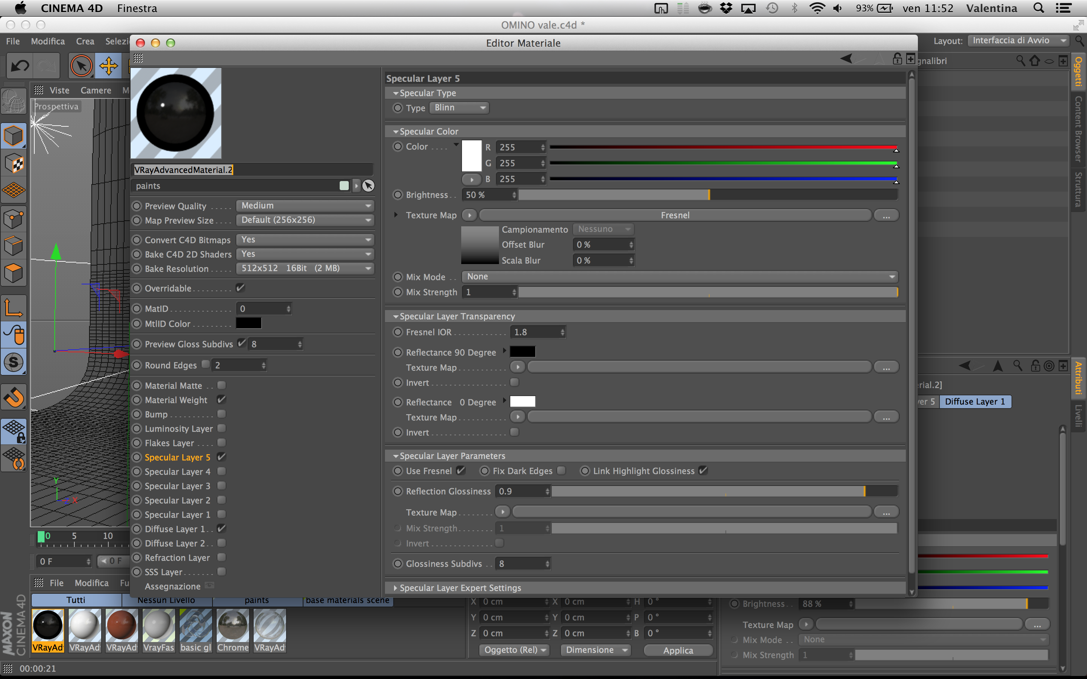Click the Applica button

point(678,650)
